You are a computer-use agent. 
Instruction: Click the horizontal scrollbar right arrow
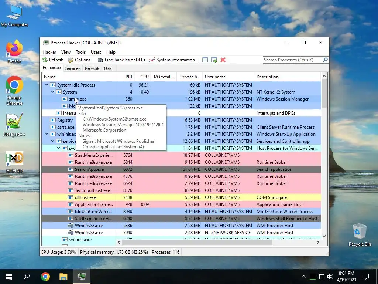[x=318, y=242]
